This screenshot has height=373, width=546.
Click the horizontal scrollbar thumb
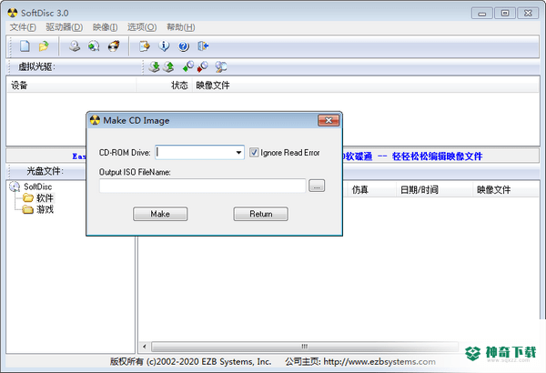pos(305,347)
